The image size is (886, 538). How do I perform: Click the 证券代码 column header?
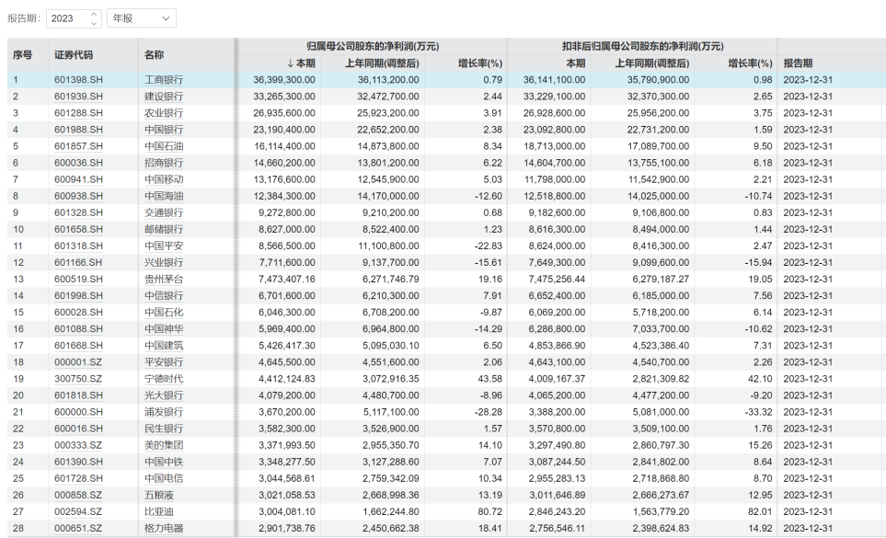pyautogui.click(x=74, y=55)
